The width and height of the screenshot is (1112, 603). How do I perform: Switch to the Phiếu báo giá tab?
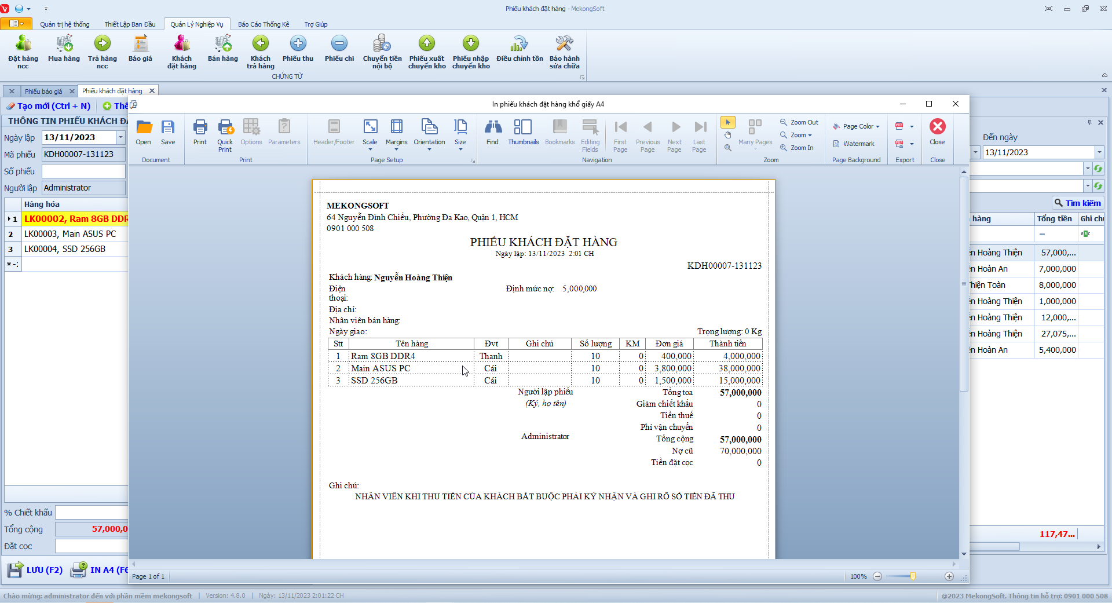43,92
